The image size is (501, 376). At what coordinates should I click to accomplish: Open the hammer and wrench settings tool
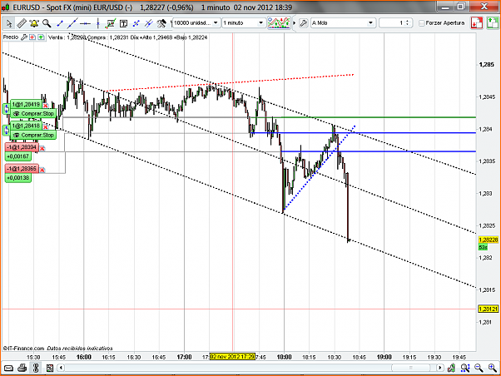(161, 23)
